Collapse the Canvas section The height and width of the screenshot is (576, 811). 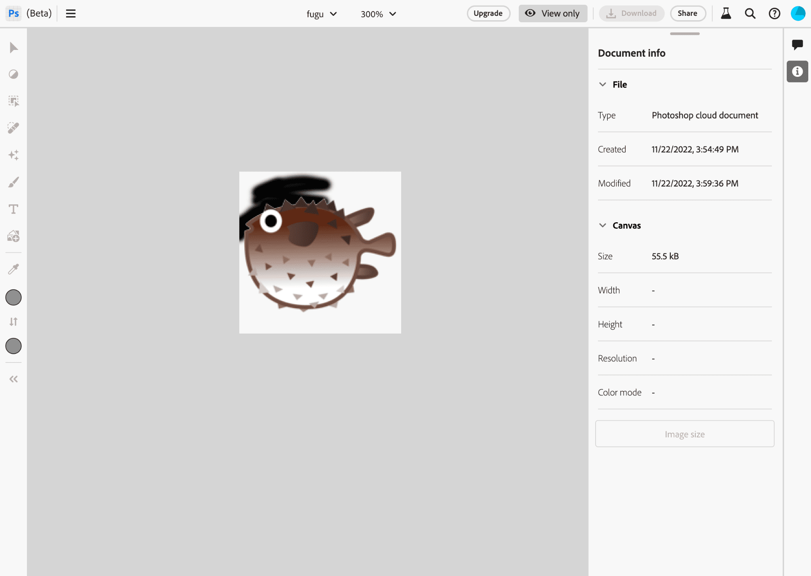[x=602, y=225]
